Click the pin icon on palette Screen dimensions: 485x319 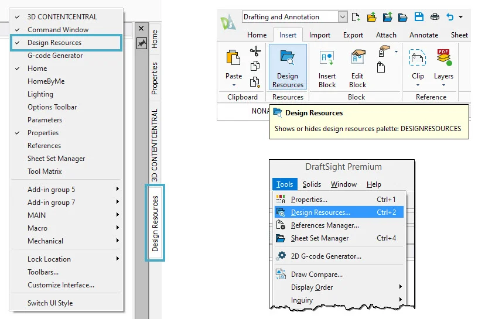click(141, 43)
